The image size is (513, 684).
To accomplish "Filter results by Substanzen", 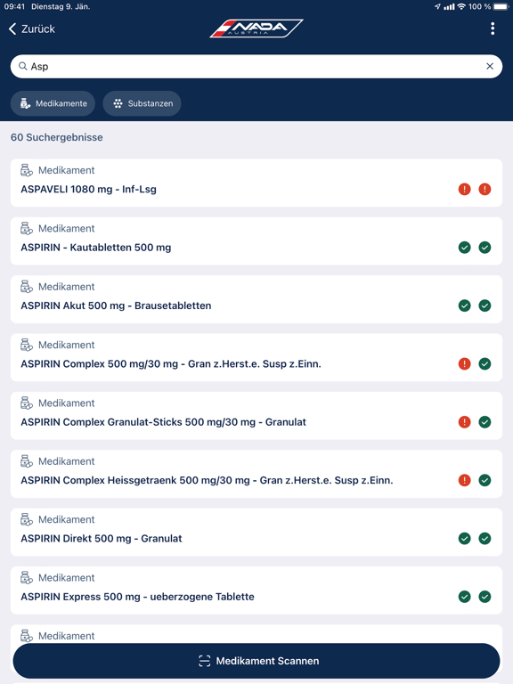I will click(142, 103).
